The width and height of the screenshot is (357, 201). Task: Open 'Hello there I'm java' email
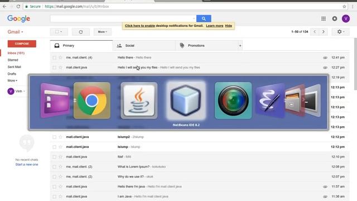click(131, 186)
